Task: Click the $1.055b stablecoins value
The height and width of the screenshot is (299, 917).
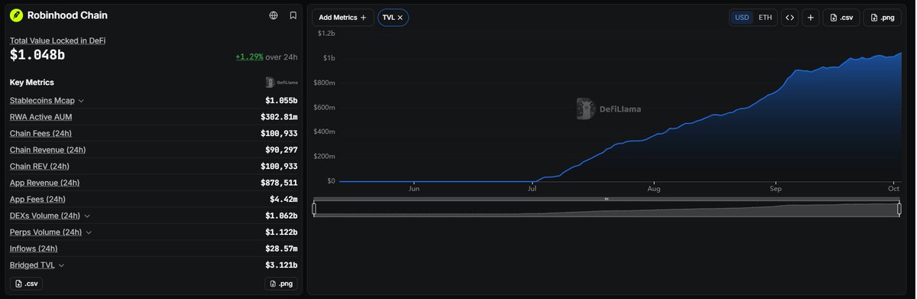Action: (281, 101)
